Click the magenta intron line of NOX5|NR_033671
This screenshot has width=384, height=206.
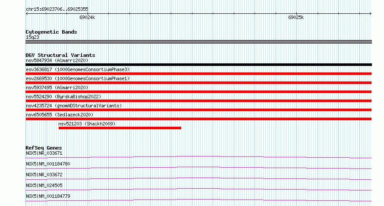coord(198,157)
